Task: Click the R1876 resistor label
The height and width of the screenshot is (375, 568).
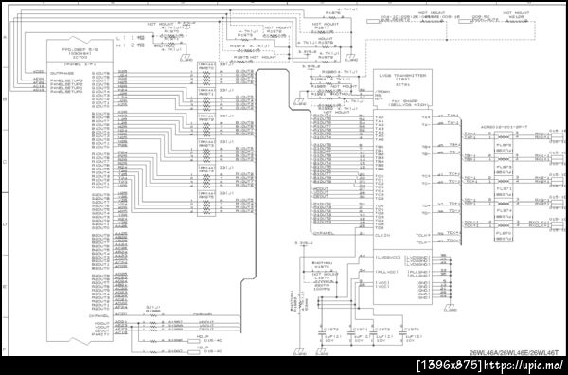Action: [333, 12]
